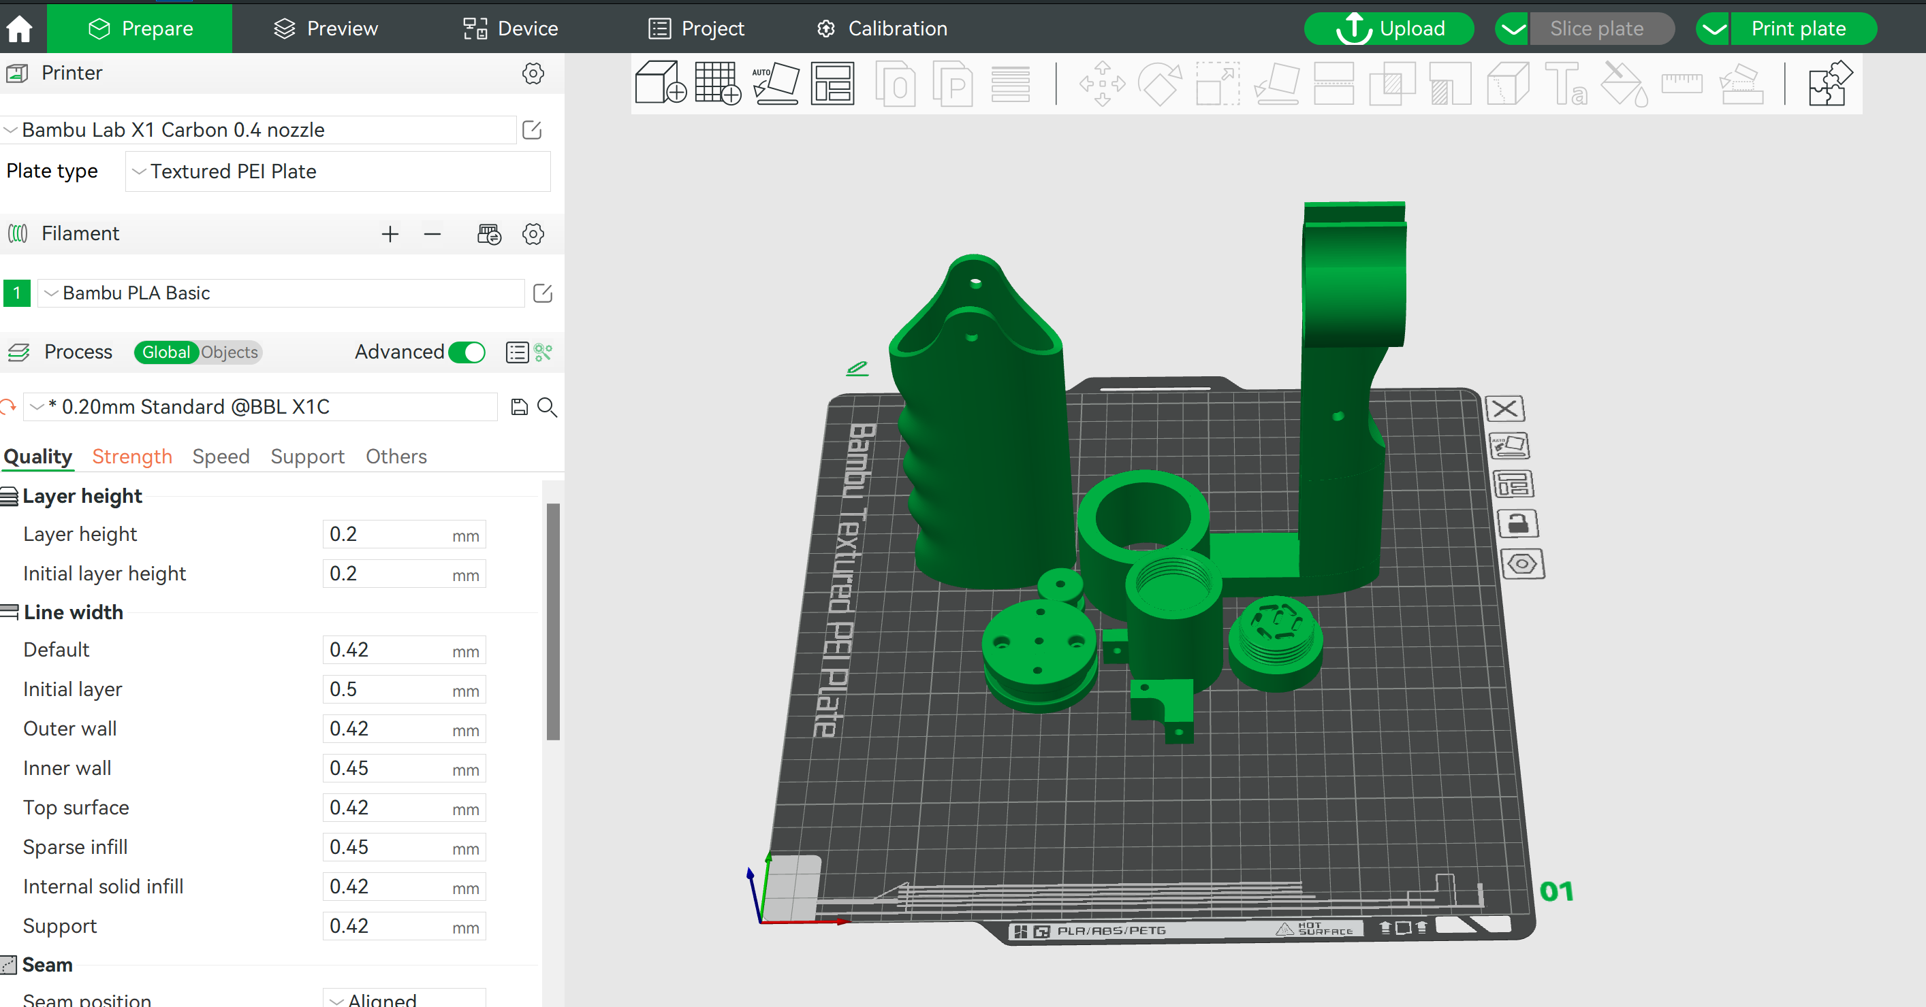Arrange all objects in top toolbar
This screenshot has width=1926, height=1007.
pos(832,83)
